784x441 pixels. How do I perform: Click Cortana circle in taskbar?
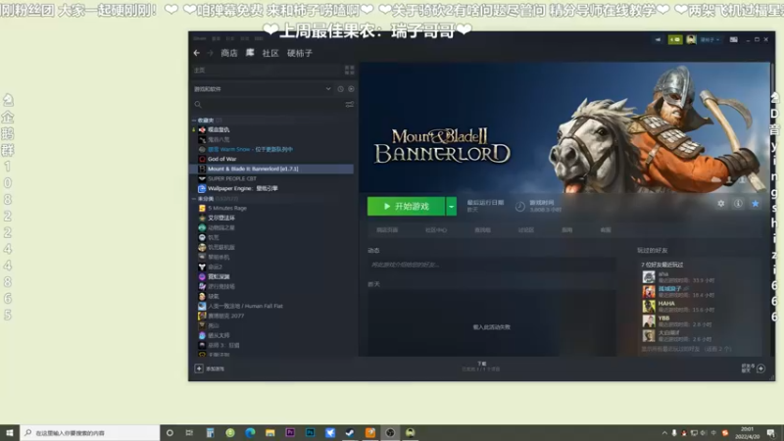pyautogui.click(x=170, y=432)
